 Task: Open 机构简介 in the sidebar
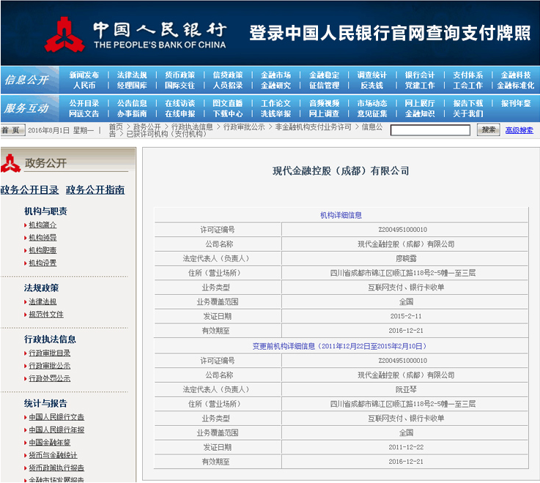click(x=42, y=225)
